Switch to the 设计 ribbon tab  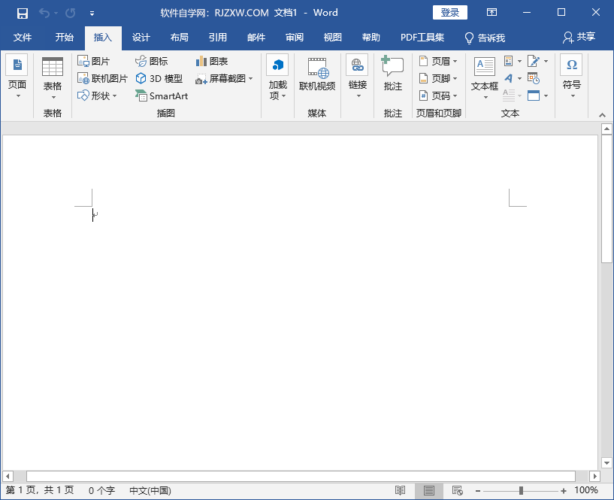point(141,38)
